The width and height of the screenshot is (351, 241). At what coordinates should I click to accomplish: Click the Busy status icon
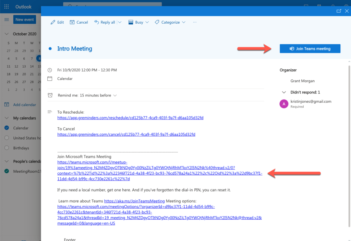coord(131,22)
